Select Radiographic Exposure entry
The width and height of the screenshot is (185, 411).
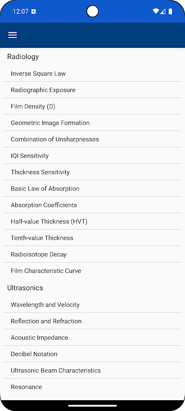(x=92, y=90)
